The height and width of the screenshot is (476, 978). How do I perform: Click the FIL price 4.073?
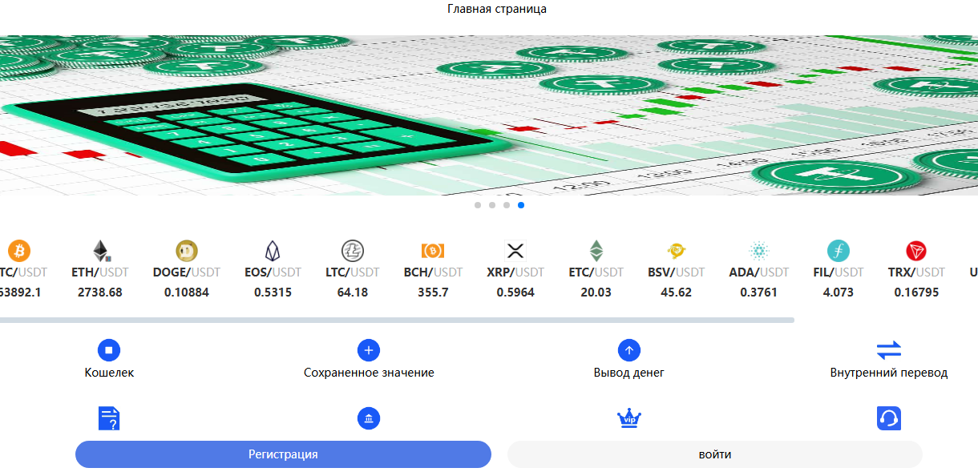pos(839,292)
